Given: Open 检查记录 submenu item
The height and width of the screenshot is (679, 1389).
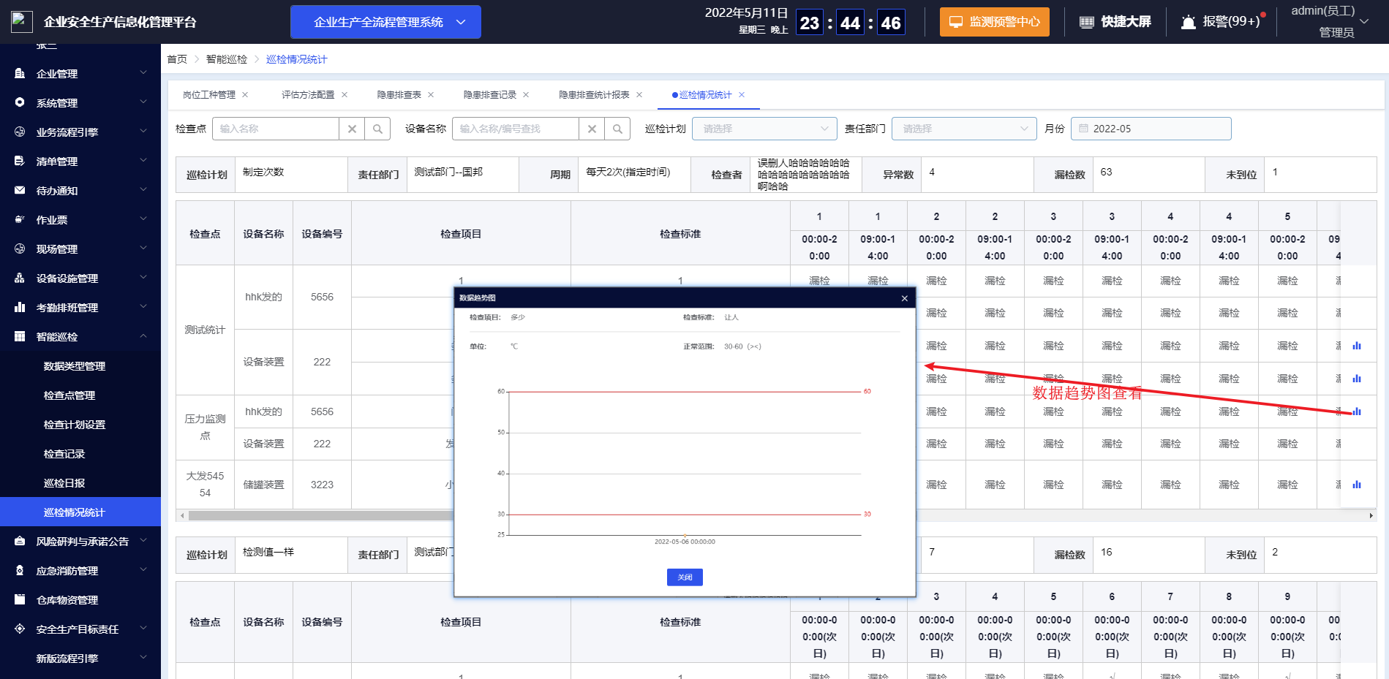Looking at the screenshot, I should [x=64, y=454].
